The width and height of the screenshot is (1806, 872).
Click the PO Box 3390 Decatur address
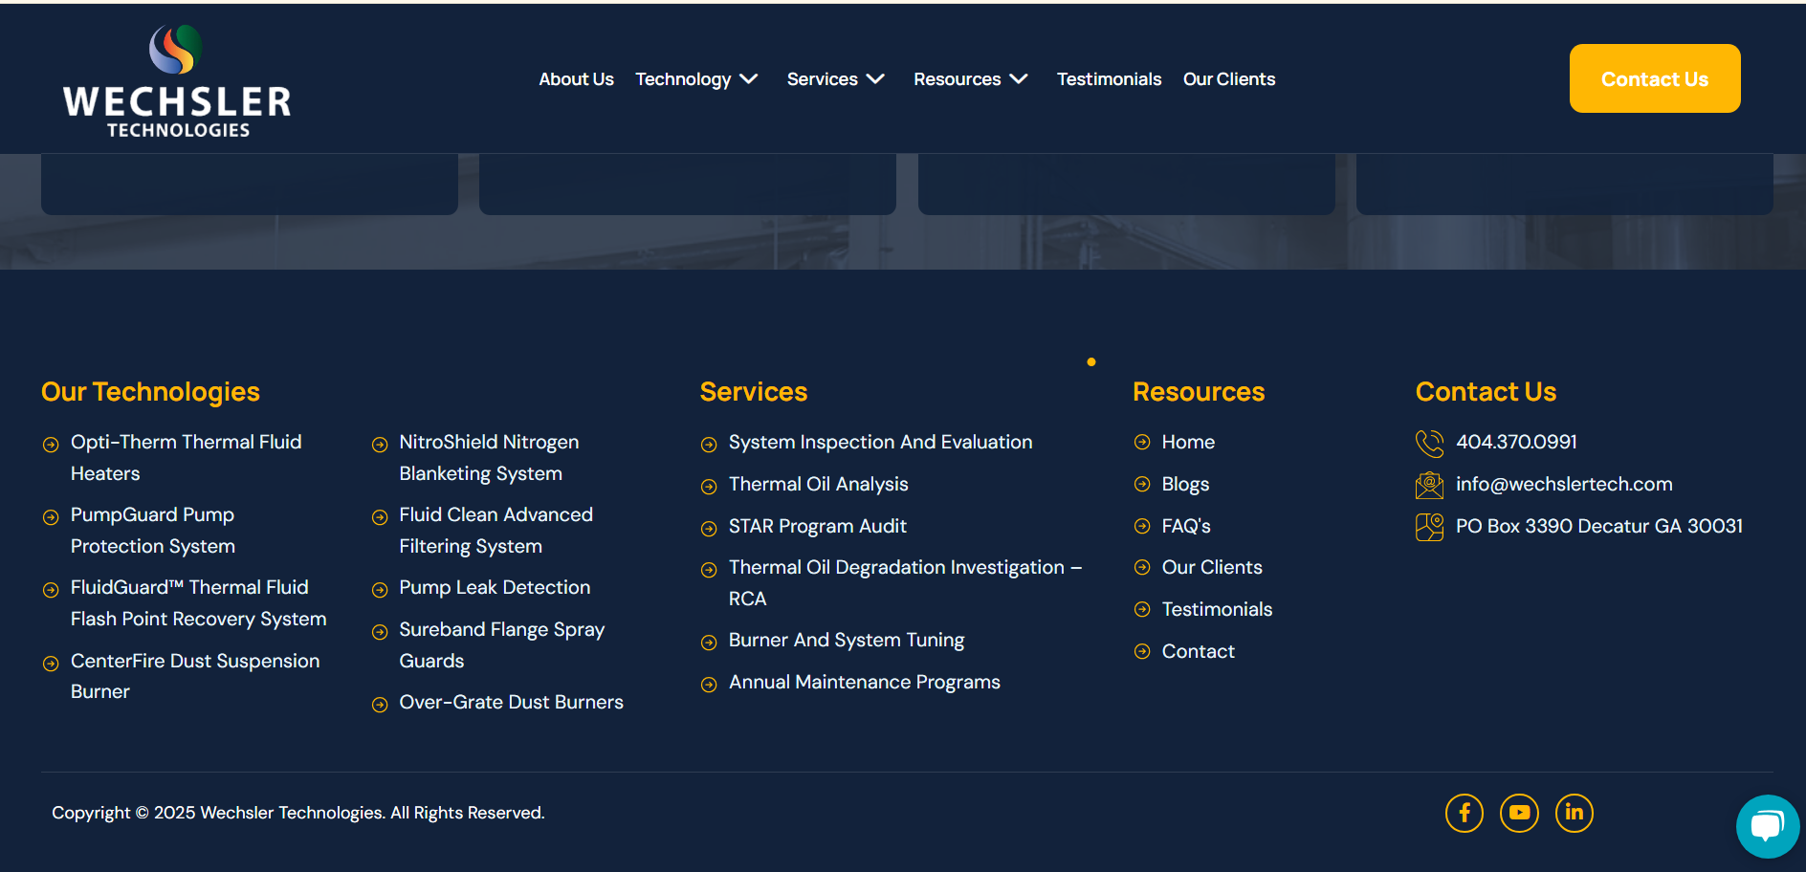(1598, 526)
